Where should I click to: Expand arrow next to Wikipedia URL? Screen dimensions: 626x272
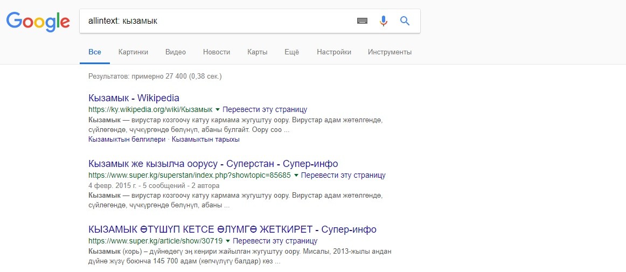pos(218,109)
